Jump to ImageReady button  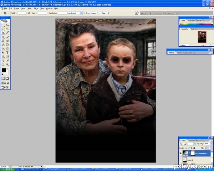(x=5, y=87)
